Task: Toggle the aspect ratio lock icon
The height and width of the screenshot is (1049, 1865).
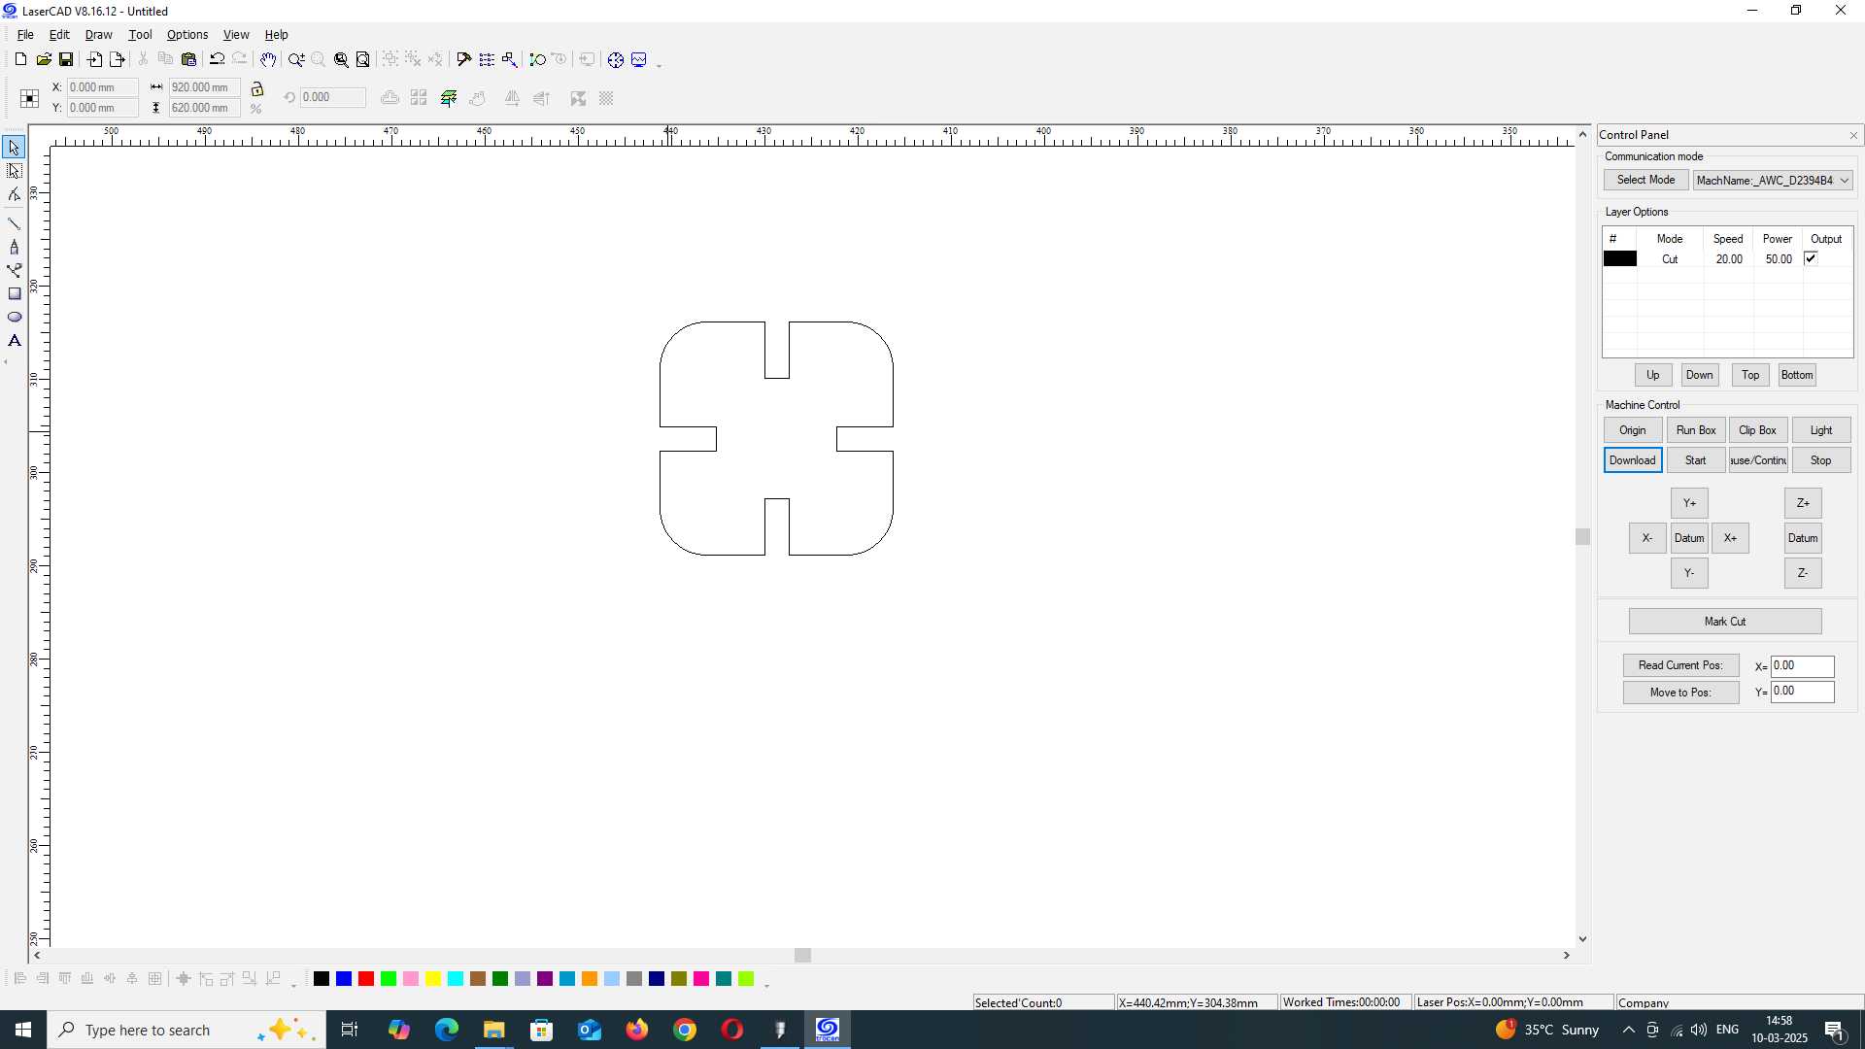Action: tap(257, 88)
